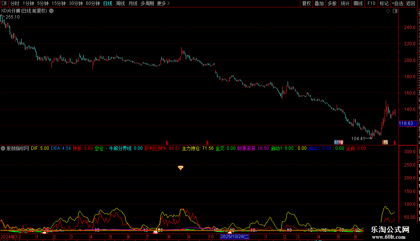Select the 5分钟 period
Screen dimensions: 420x241
(43, 3)
